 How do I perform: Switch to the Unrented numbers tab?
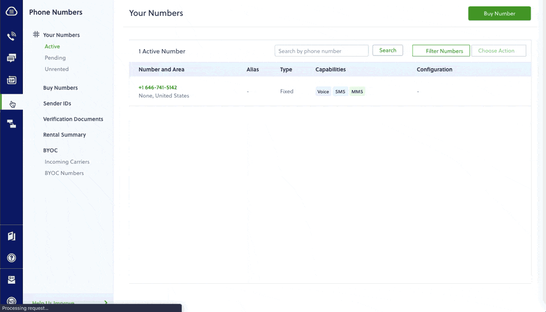coord(56,69)
